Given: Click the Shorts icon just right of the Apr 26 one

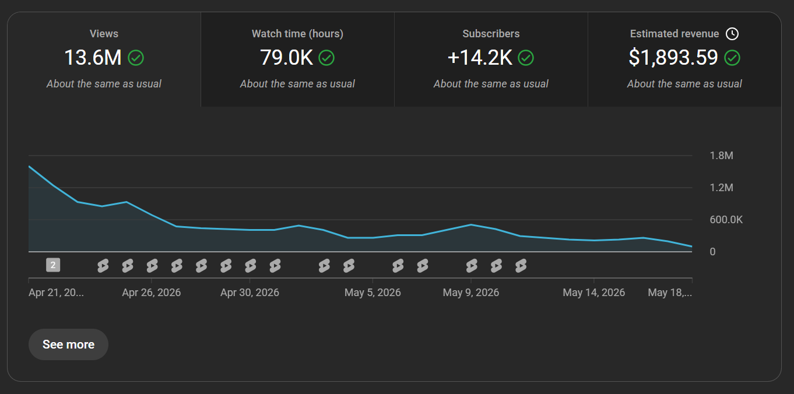Looking at the screenshot, I should pos(177,266).
